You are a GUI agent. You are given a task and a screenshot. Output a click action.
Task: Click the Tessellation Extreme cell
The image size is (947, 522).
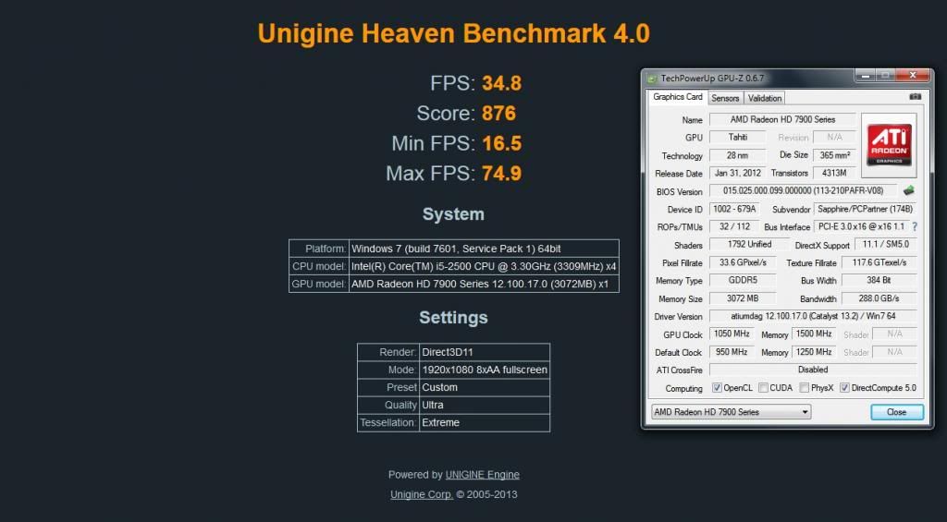click(485, 422)
